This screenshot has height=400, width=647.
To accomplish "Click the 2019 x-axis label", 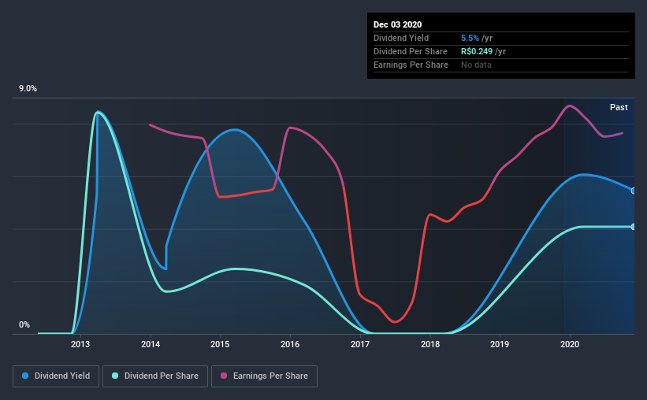I will (500, 344).
